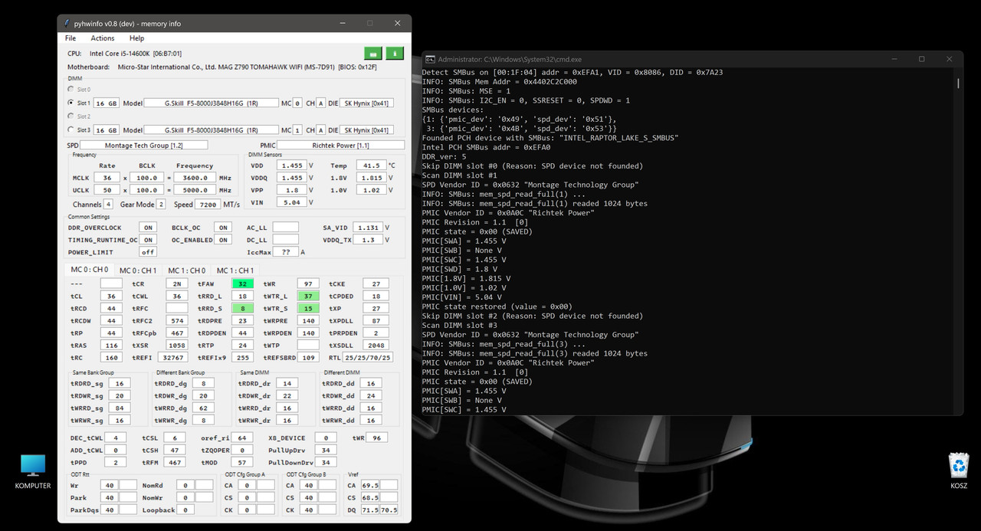Open the File menu

[x=71, y=38]
